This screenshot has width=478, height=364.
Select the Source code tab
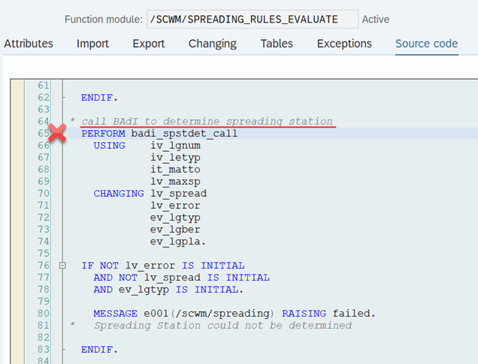[426, 44]
